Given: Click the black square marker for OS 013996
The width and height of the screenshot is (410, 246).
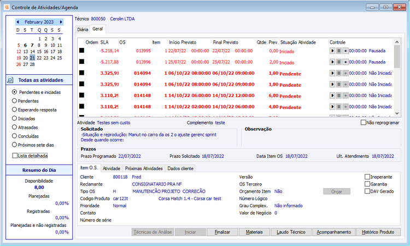Looking at the screenshot, I should [x=81, y=62].
